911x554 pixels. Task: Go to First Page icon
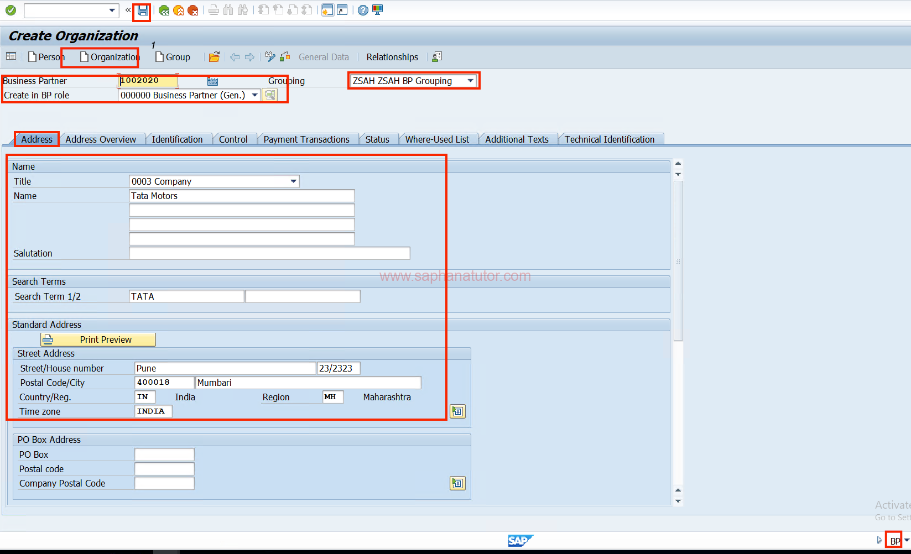[264, 10]
